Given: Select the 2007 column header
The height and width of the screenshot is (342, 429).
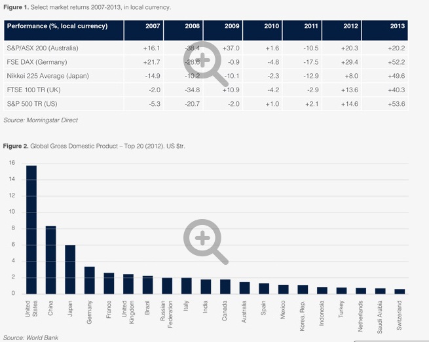Looking at the screenshot, I should click(x=152, y=26).
